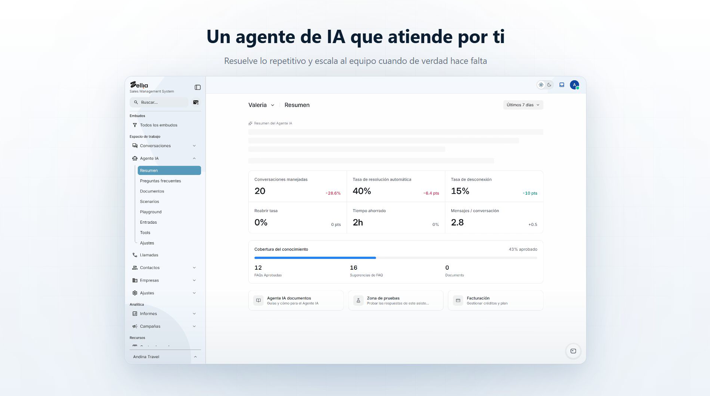Open the Agente IA documentos card

pos(296,301)
